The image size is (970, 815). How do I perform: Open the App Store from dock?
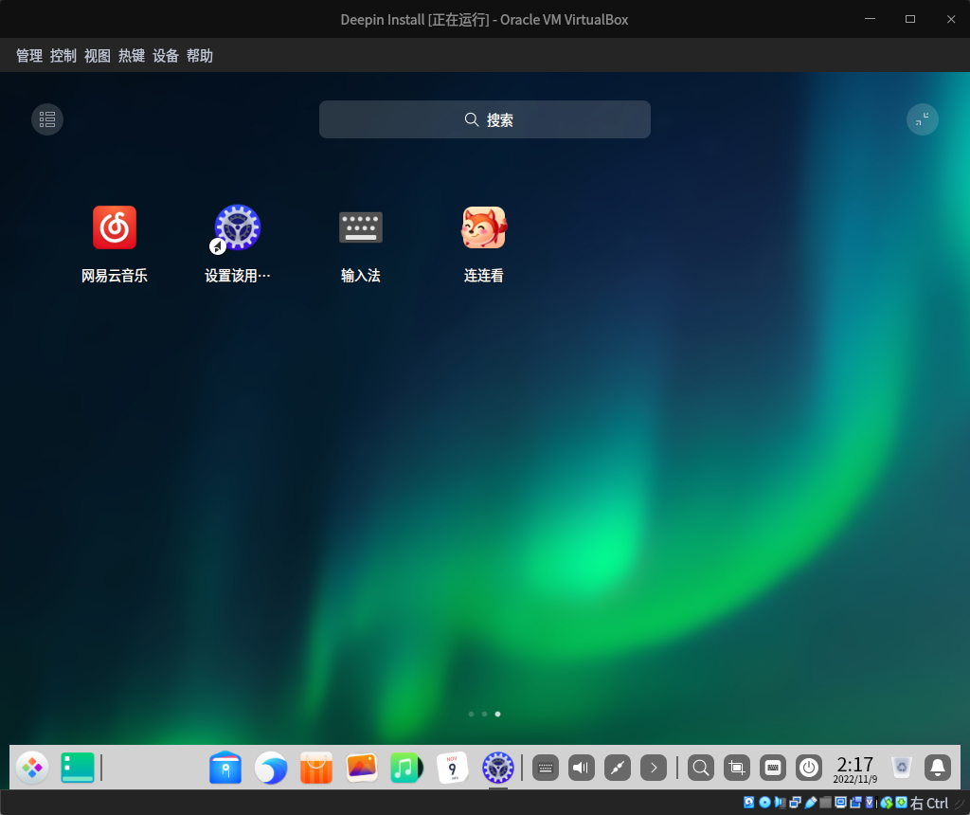tap(316, 768)
